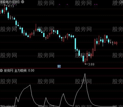
Task: Expand the indicator panel dropdown beside 股旁网
Action: click(1, 70)
